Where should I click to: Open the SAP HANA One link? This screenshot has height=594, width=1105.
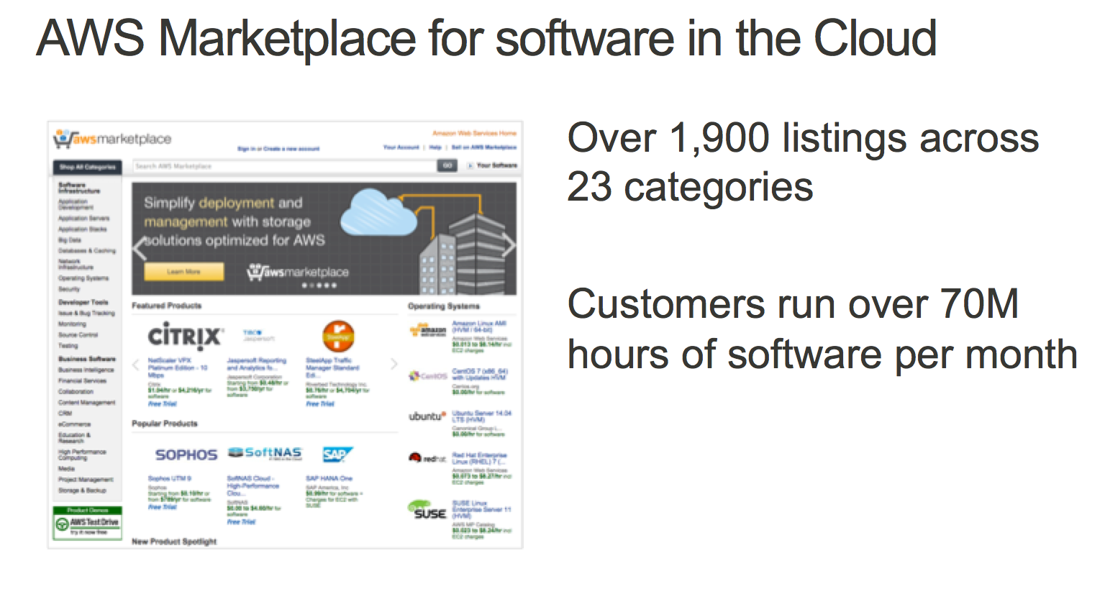point(329,478)
